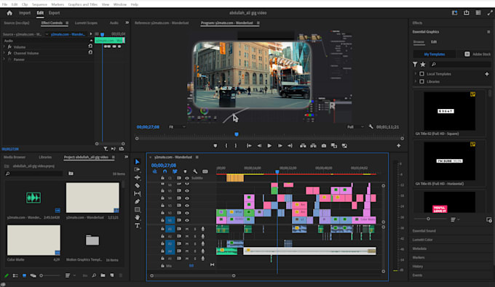The height and width of the screenshot is (287, 495).
Task: Select the Selection tool in the timeline toolbar
Action: pos(138,161)
